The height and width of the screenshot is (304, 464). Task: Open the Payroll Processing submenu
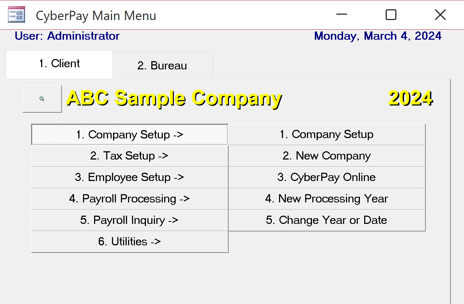pyautogui.click(x=130, y=199)
